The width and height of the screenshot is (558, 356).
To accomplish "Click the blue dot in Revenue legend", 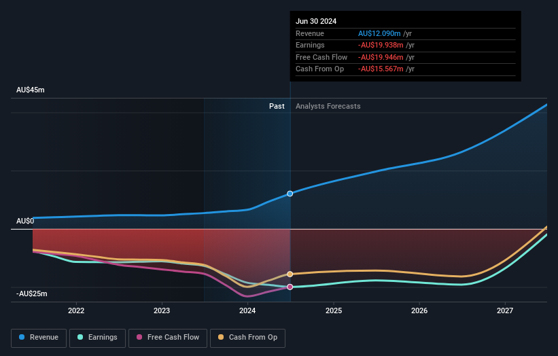I will pyautogui.click(x=22, y=337).
